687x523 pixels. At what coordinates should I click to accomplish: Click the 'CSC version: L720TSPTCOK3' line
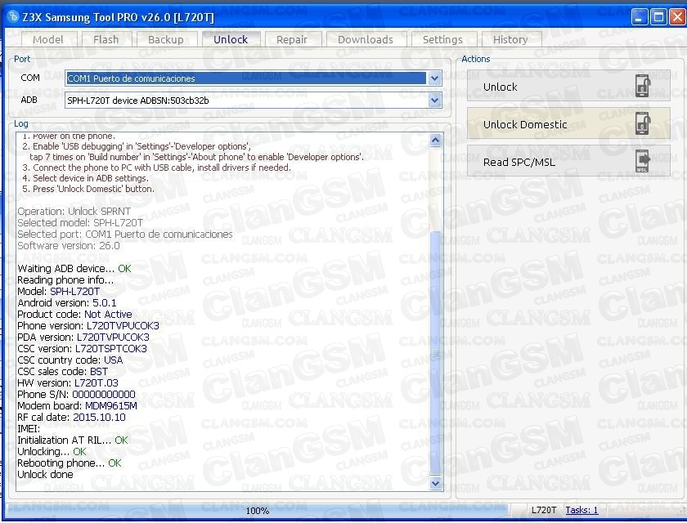(82, 349)
